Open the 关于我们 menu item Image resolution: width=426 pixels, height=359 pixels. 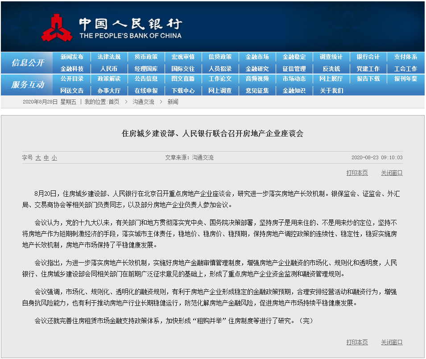pyautogui.click(x=332, y=91)
